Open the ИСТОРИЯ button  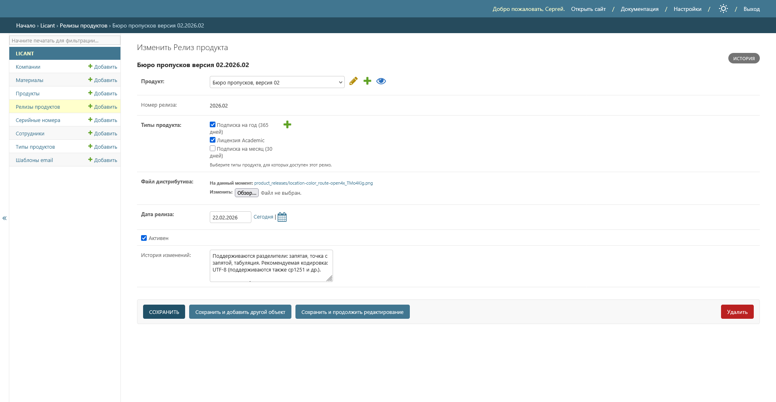pyautogui.click(x=744, y=59)
